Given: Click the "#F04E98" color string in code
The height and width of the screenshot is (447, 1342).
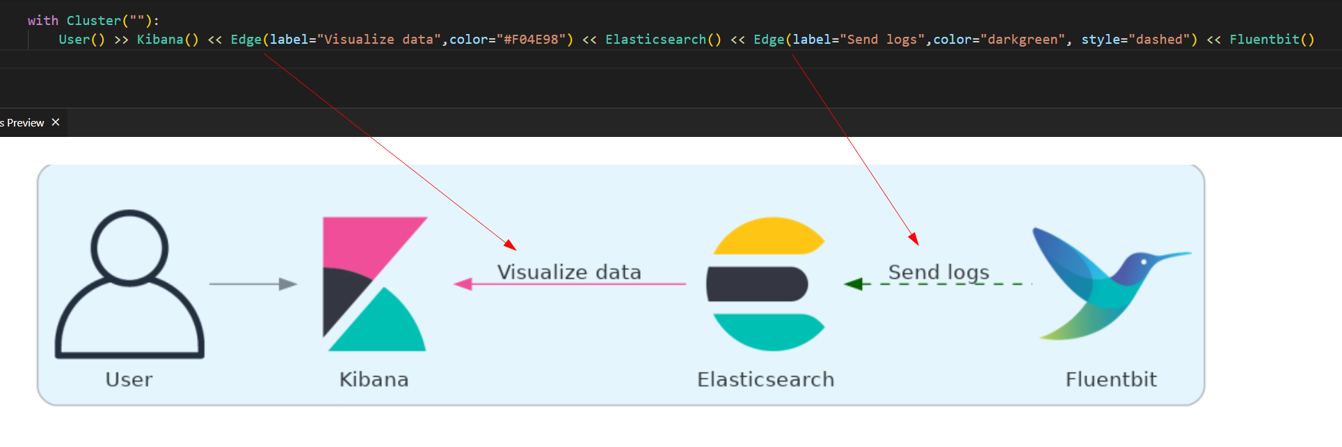Looking at the screenshot, I should point(531,40).
